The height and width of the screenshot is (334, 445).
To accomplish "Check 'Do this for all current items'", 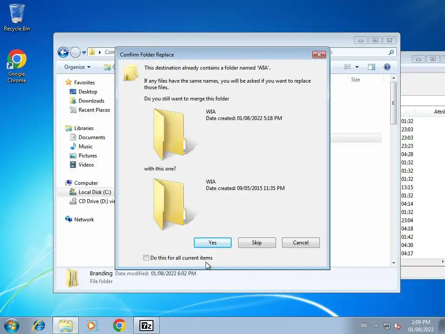I will [146, 258].
